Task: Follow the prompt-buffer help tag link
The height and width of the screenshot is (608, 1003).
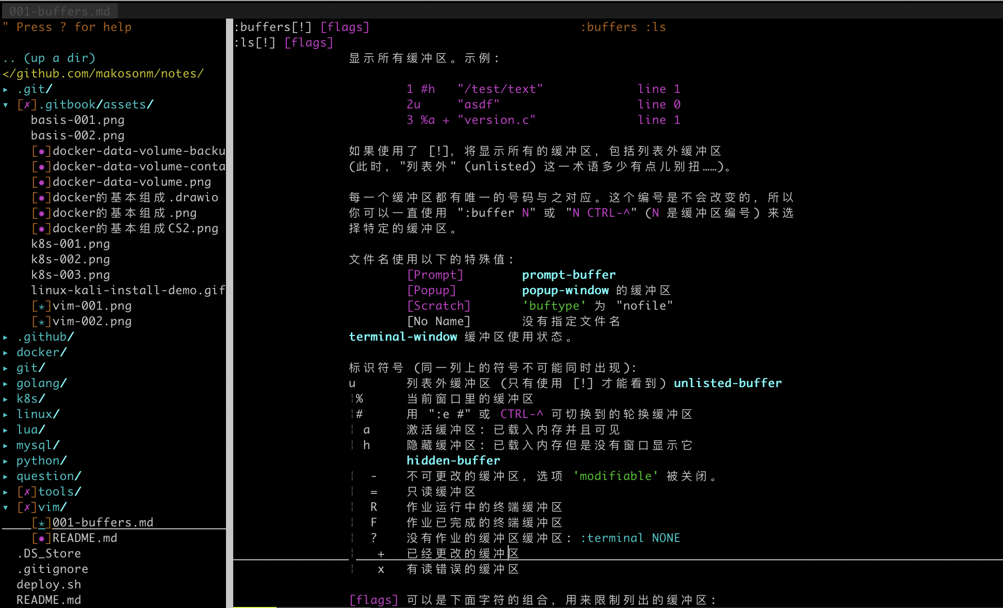Action: (x=569, y=275)
